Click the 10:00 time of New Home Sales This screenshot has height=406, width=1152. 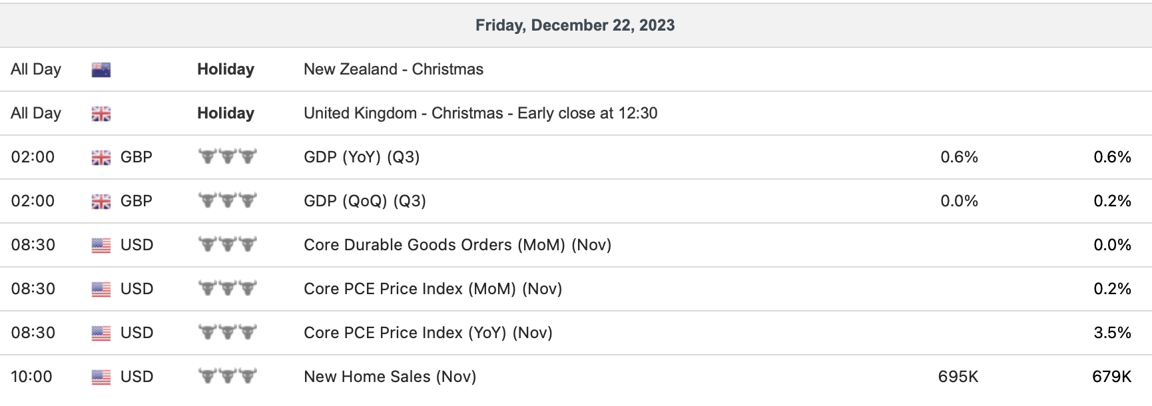click(x=31, y=377)
